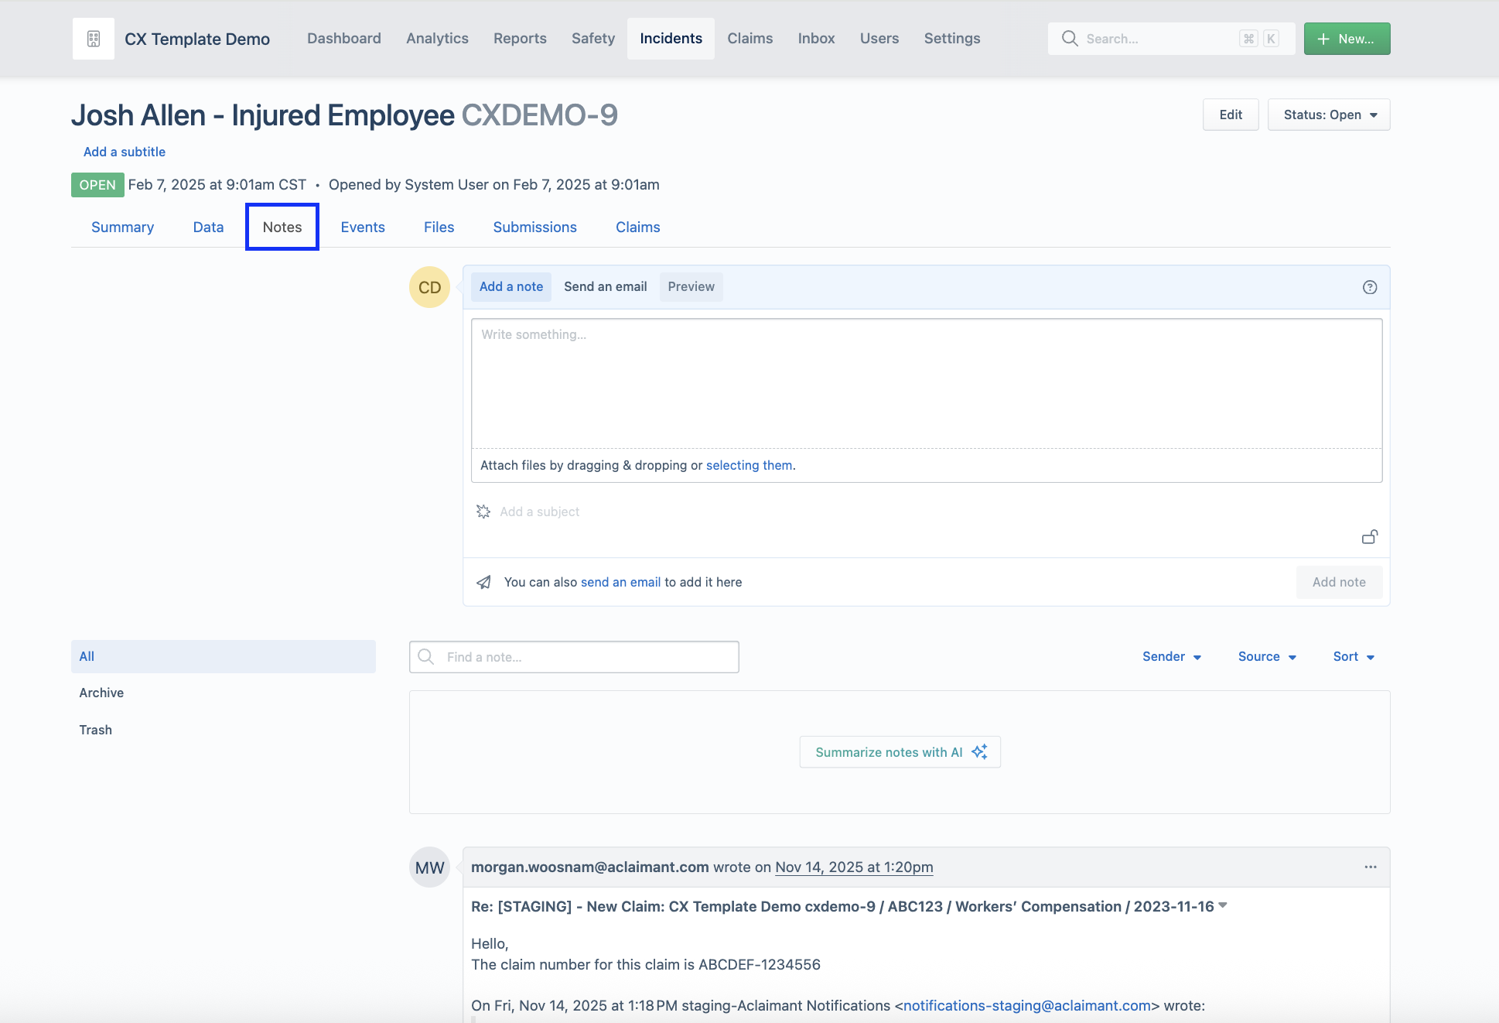This screenshot has width=1499, height=1023.
Task: Focus the Find a note... search field
Action: point(574,657)
